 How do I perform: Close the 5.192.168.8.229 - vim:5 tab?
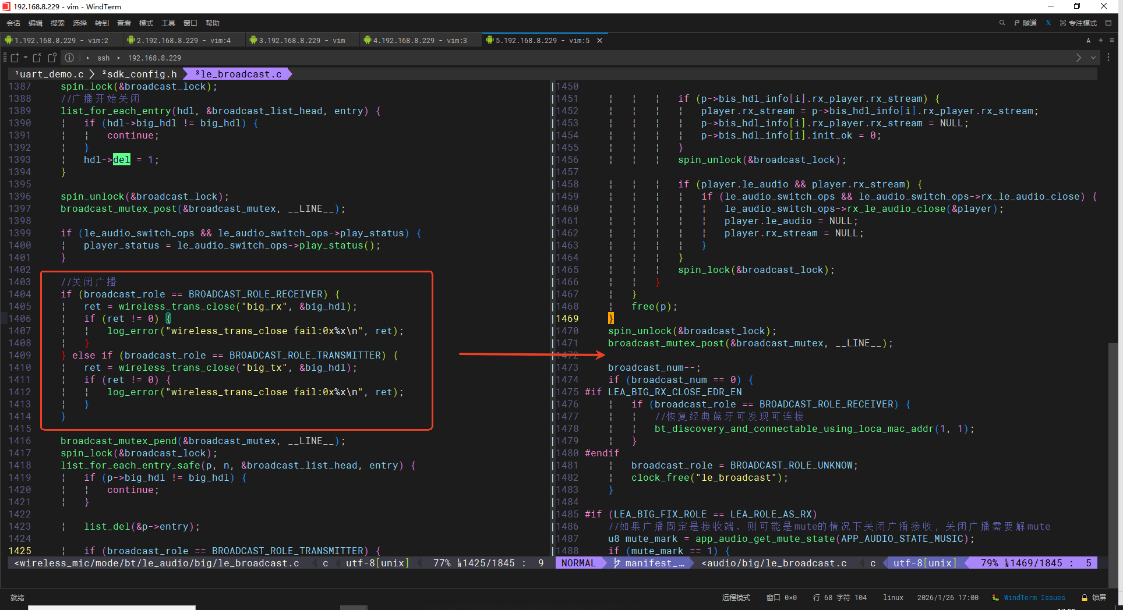point(599,40)
